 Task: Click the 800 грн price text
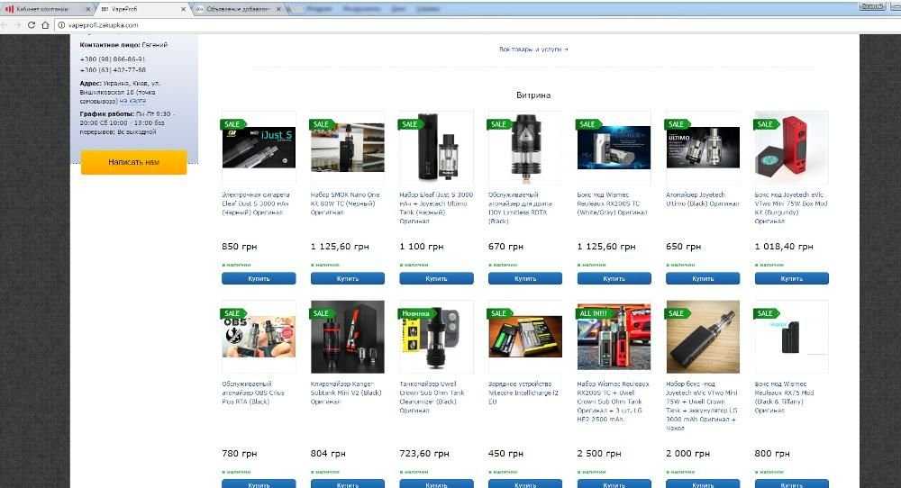coord(772,454)
